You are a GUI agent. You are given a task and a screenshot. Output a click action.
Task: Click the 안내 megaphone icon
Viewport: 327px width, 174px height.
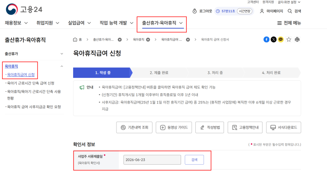click(x=82, y=87)
